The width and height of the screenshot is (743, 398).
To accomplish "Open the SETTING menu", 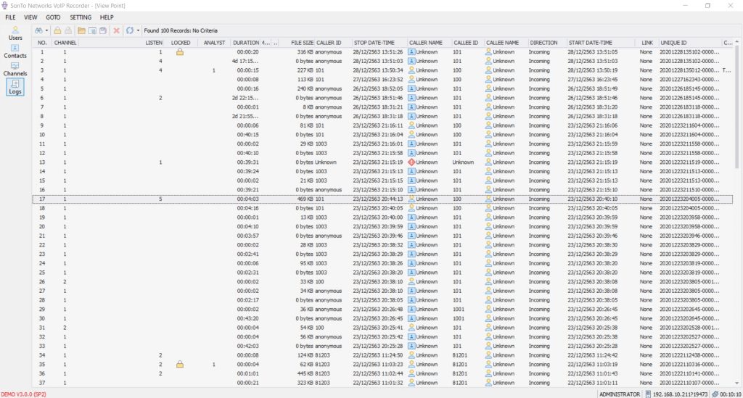I will [81, 17].
